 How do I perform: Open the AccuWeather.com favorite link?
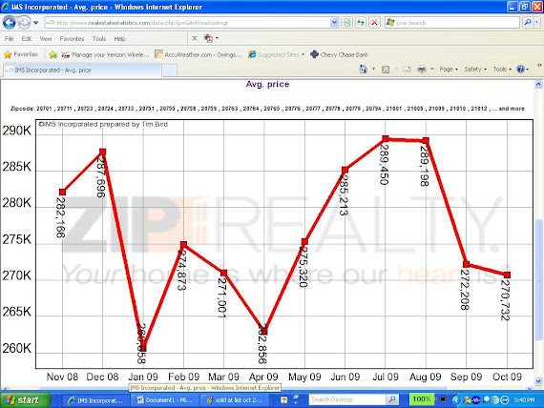pyautogui.click(x=199, y=54)
